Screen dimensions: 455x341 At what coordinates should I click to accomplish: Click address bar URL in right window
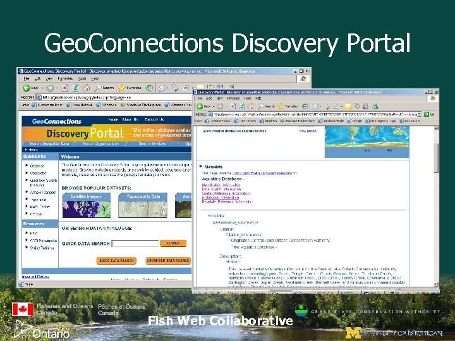315,114
